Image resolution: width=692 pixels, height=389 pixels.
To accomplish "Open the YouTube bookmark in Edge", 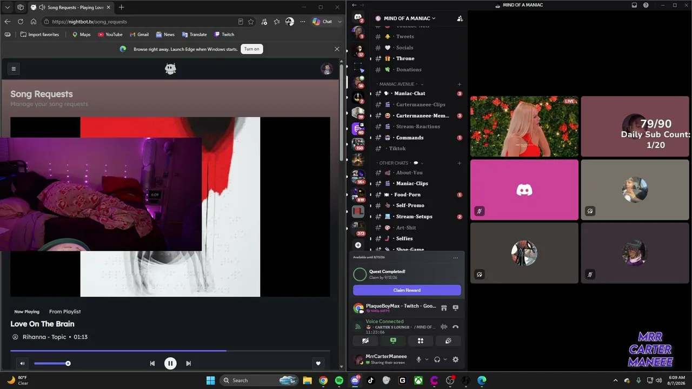I will [110, 35].
